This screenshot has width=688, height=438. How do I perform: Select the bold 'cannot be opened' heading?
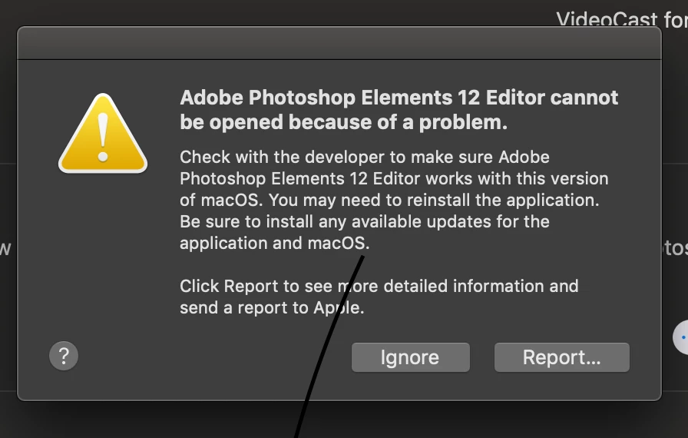(x=399, y=110)
